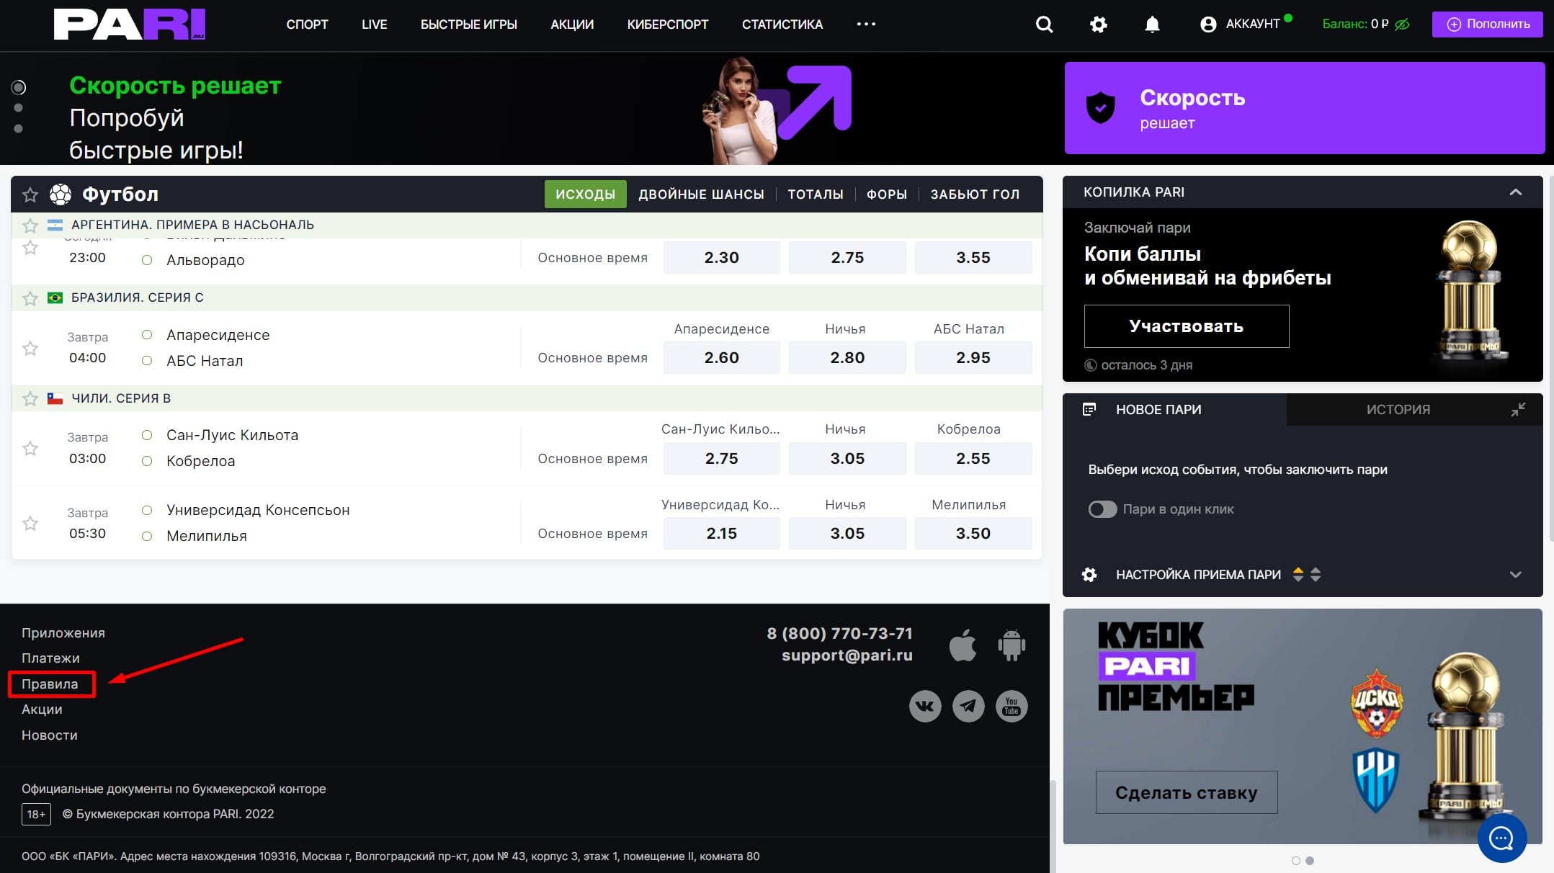Open the Telegram social link
Image resolution: width=1554 pixels, height=873 pixels.
(x=968, y=706)
